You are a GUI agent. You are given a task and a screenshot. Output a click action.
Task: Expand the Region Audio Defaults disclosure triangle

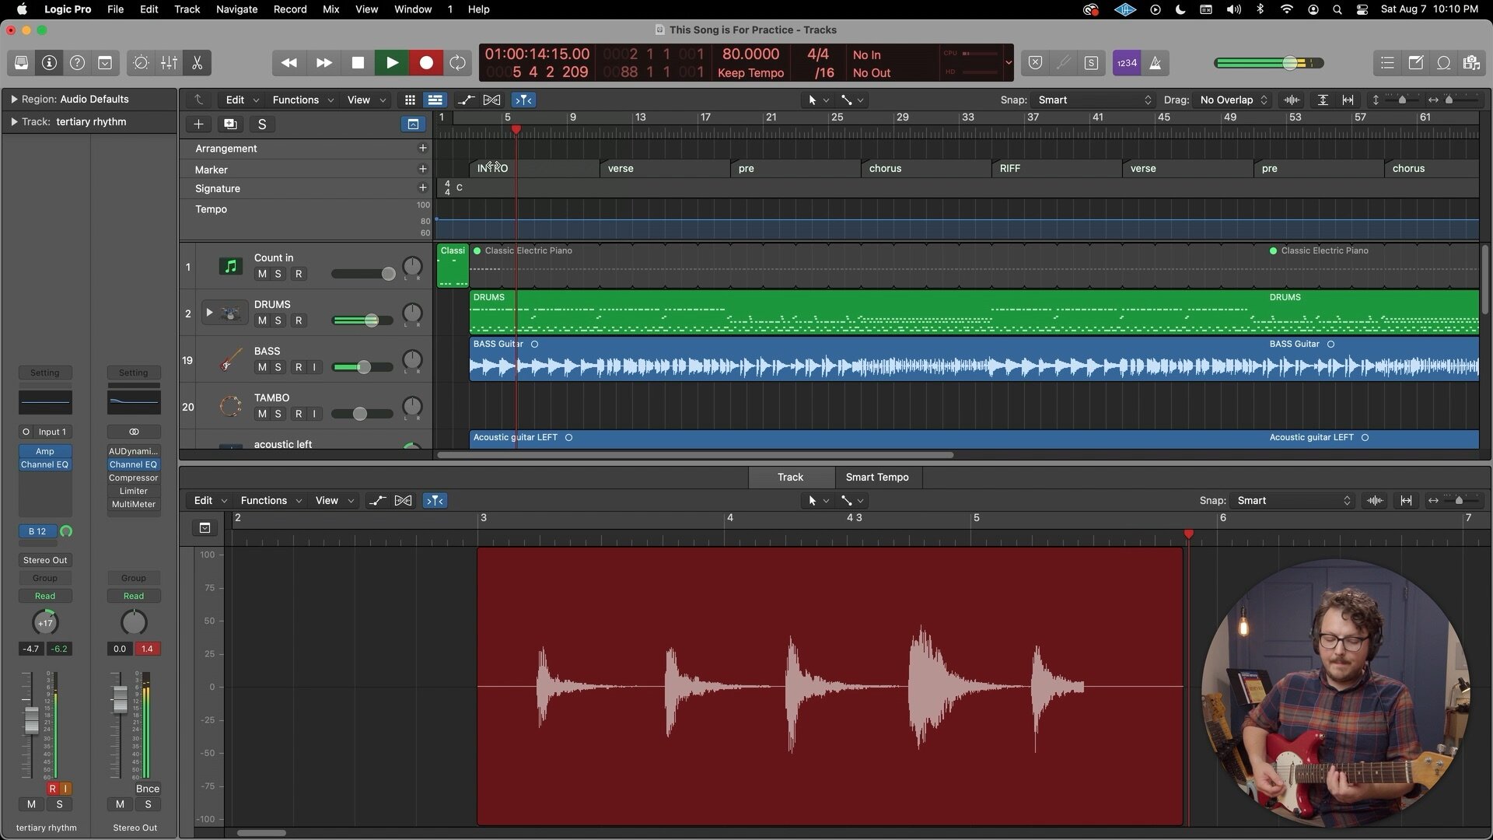[x=13, y=99]
